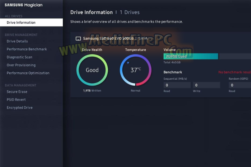Click the drive icon beside Samsung SSD 860 EVO
The height and width of the screenshot is (167, 251).
78,39
